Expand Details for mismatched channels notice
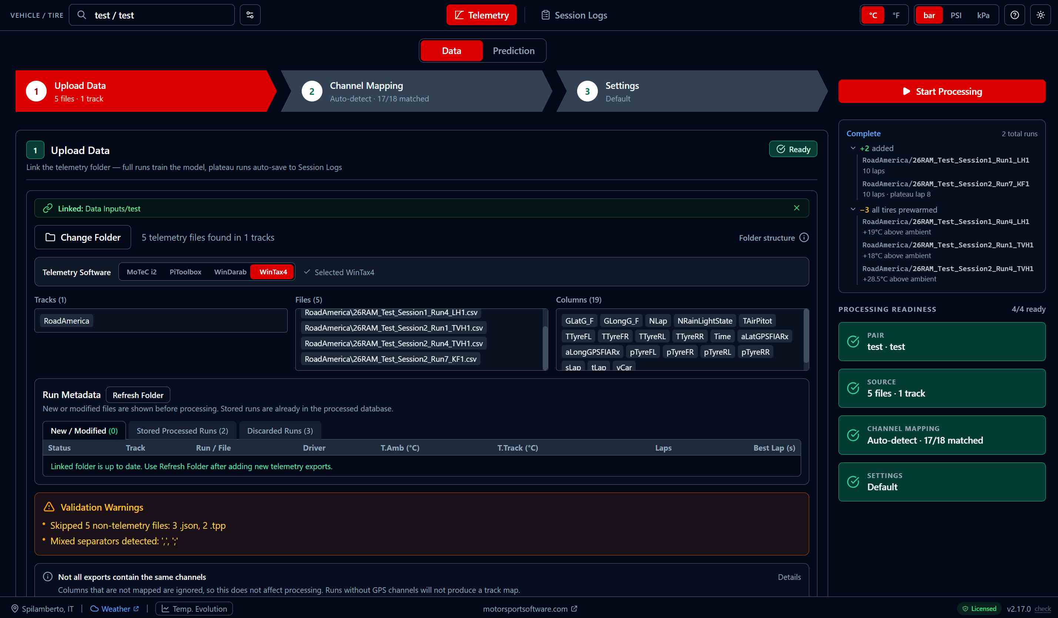Screen dimensions: 1058x618 pyautogui.click(x=789, y=577)
